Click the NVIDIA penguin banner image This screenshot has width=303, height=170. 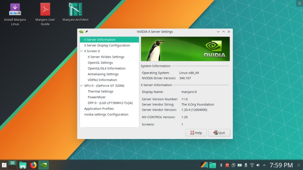[x=185, y=49]
